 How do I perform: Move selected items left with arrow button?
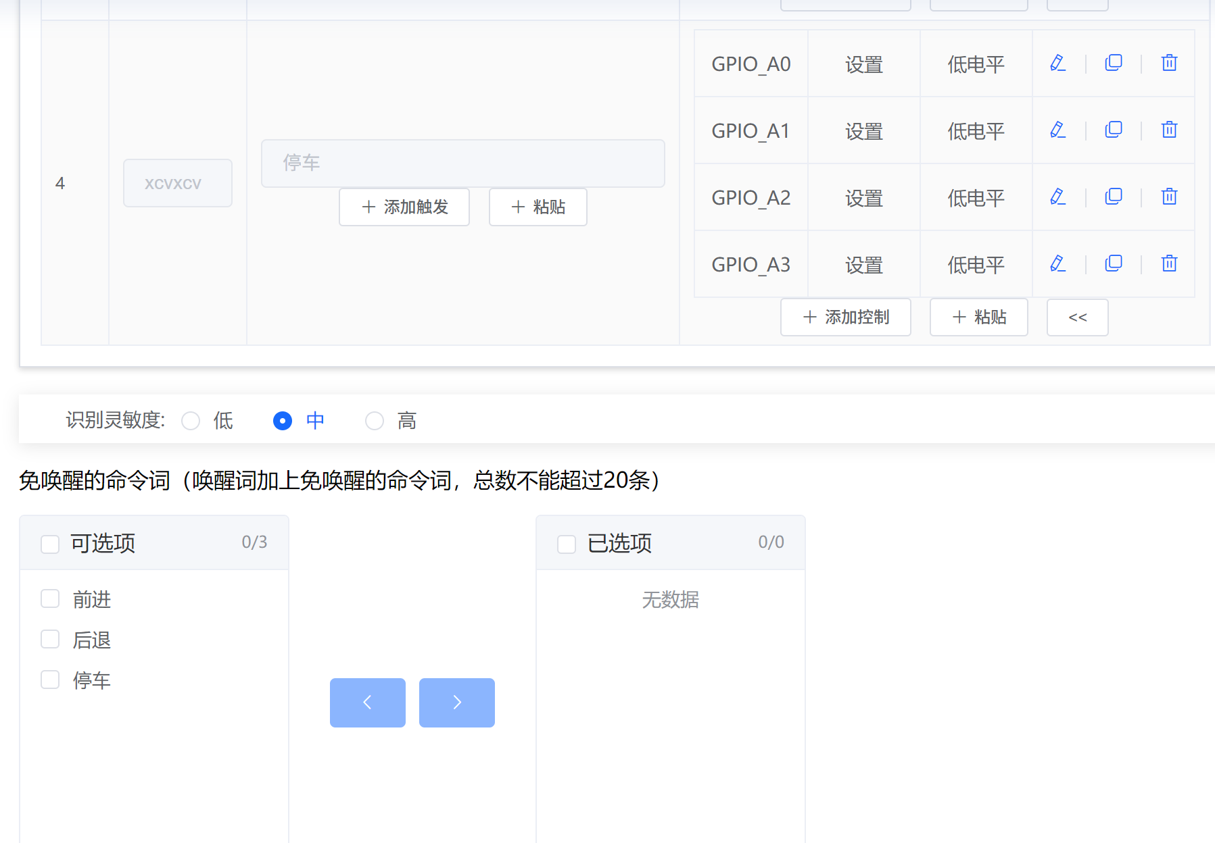pyautogui.click(x=367, y=702)
